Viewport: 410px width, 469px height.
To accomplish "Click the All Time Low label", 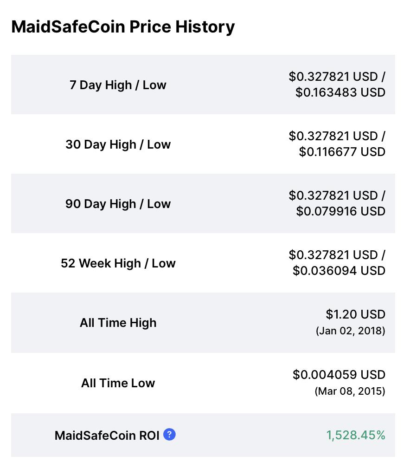I will pos(118,383).
